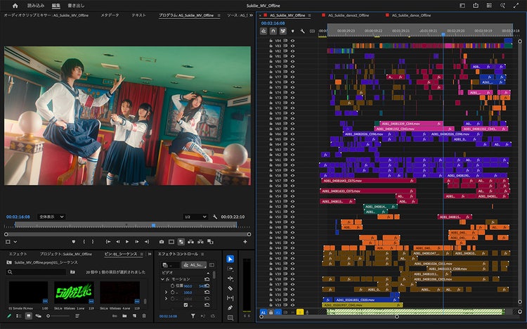Select the Razor tool
Viewport: 527px width, 329px height.
230,288
